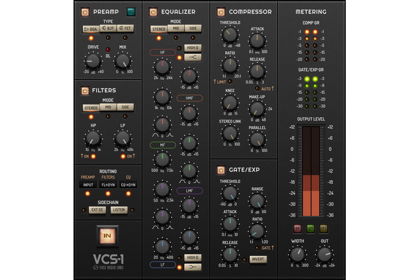420x280 pixels.
Task: Click the STEREO LINK knob
Action: coord(230,134)
